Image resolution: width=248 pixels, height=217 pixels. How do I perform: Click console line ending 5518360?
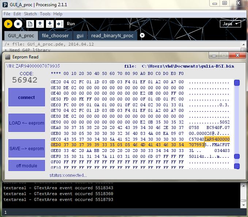pyautogui.click(x=58, y=194)
